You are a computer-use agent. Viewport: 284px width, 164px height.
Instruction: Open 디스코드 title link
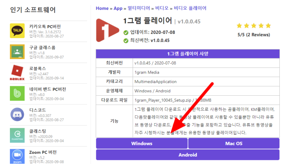pyautogui.click(x=38, y=110)
